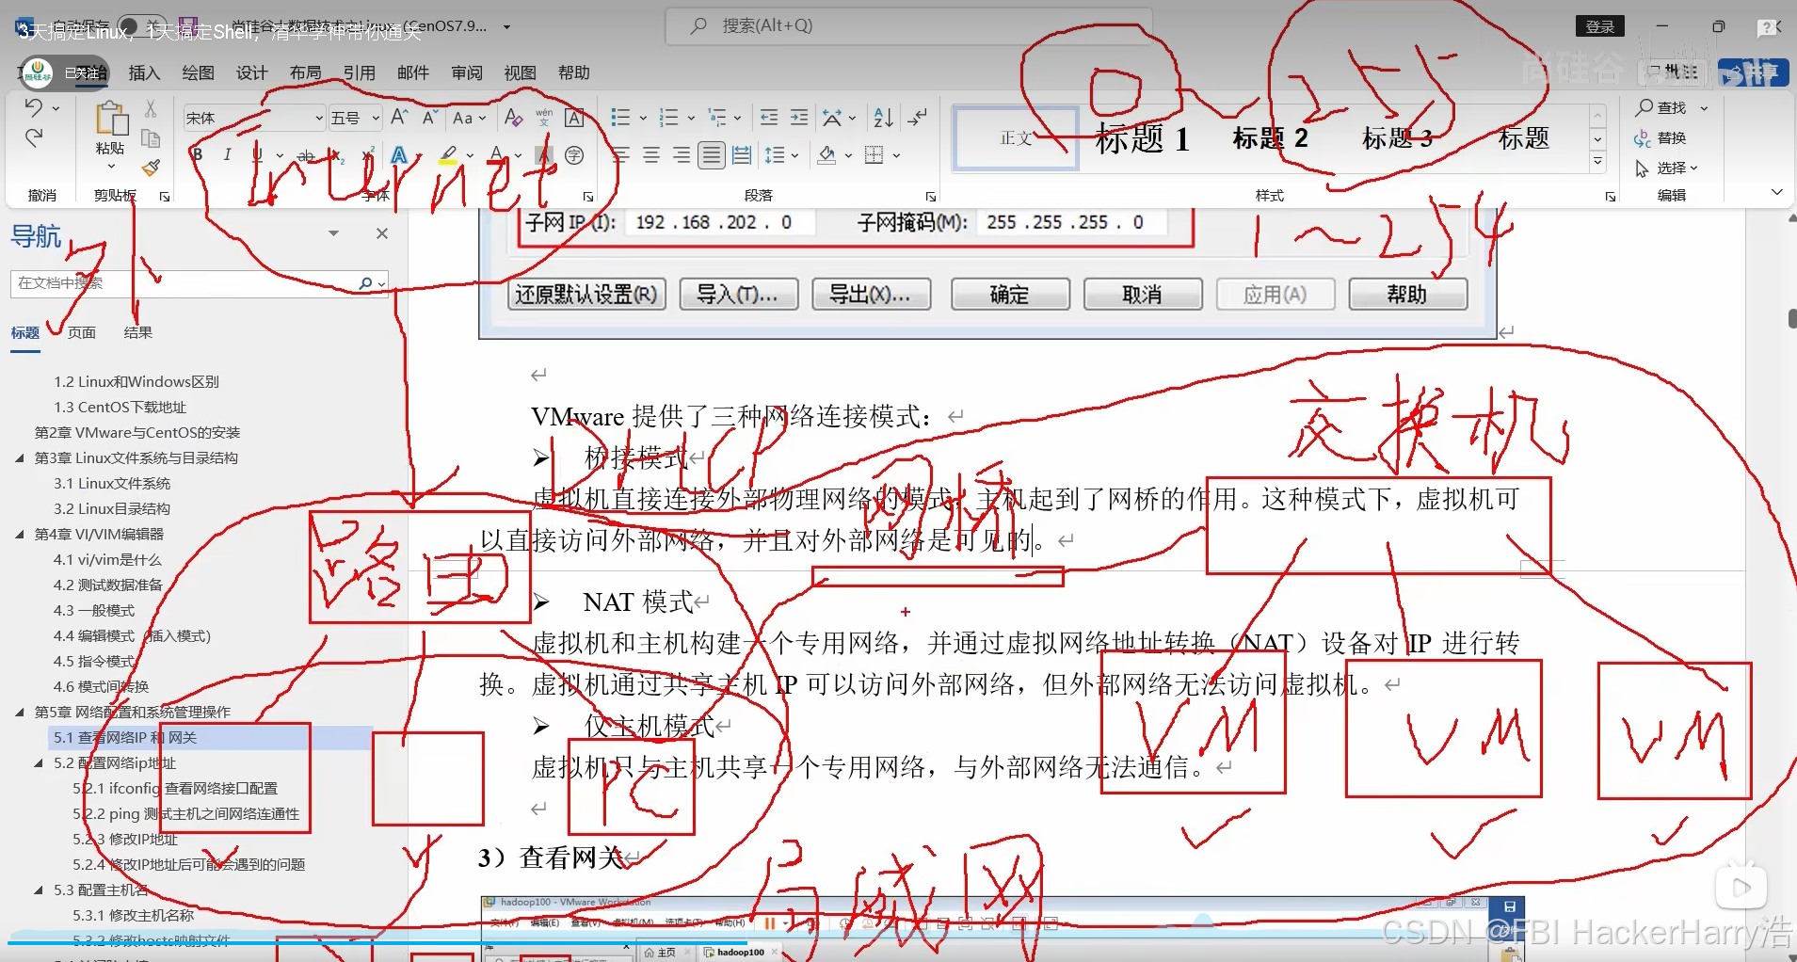Click the 搜索(Alt+Q) search box
1797x962 pixels.
(908, 26)
